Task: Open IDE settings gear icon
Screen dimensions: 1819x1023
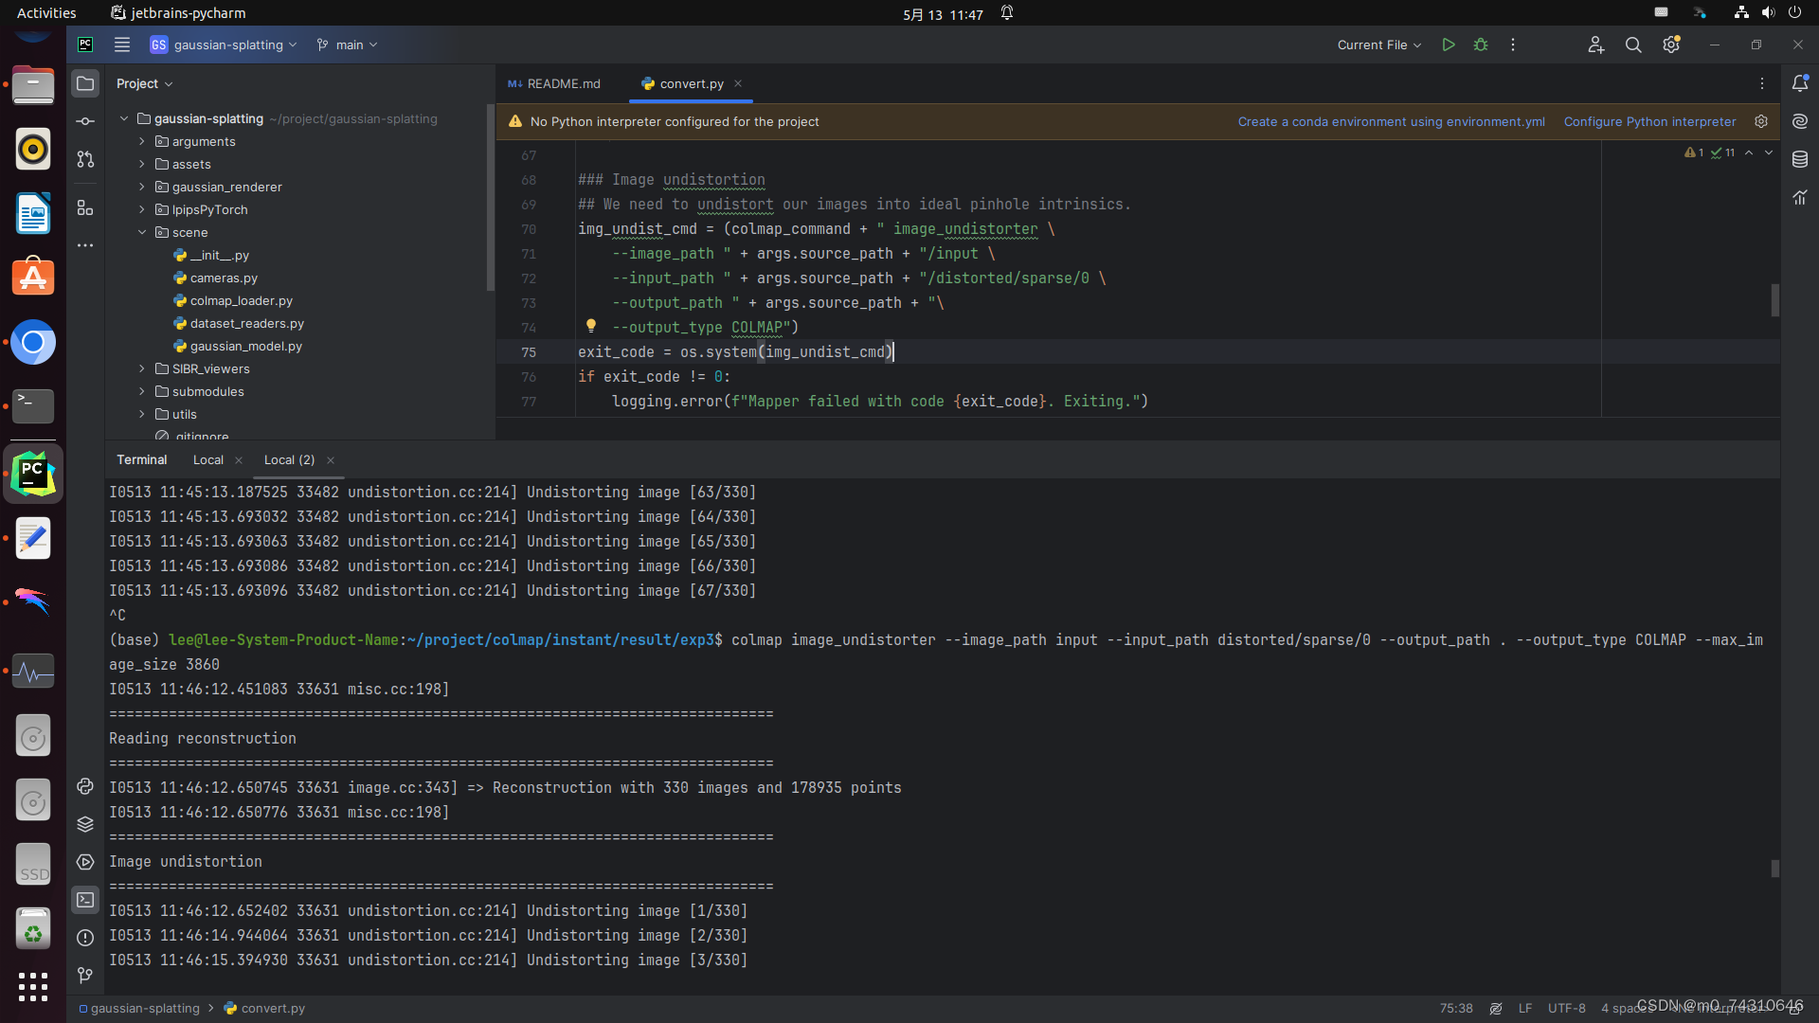Action: coord(1670,45)
